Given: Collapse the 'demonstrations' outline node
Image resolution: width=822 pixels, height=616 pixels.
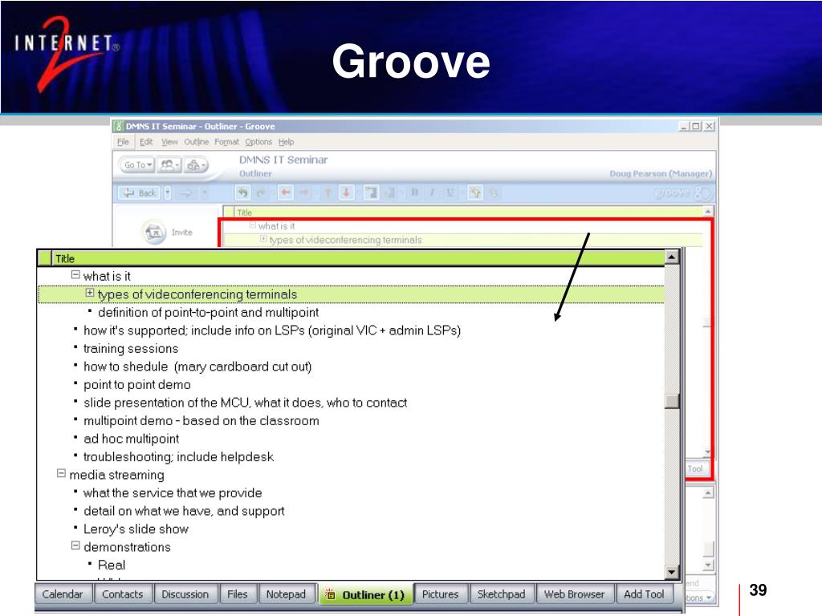Looking at the screenshot, I should pyautogui.click(x=75, y=545).
